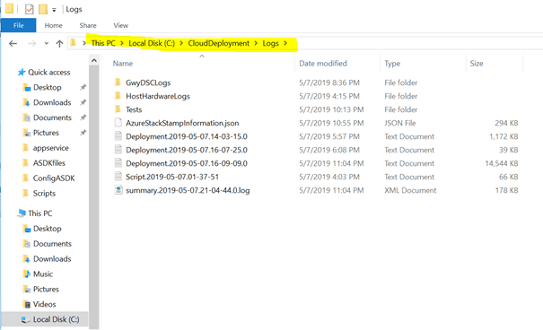This screenshot has height=330, width=543.
Task: Open the recent locations dropdown arrow
Action: click(x=46, y=44)
